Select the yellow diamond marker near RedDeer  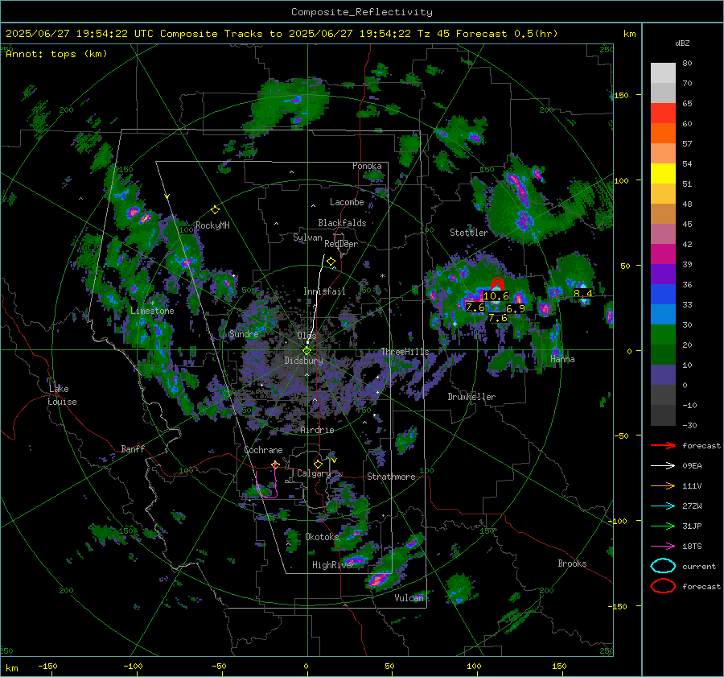331,262
